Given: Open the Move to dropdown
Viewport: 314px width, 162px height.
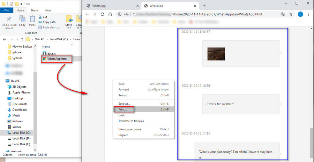Looking at the screenshot, I should pos(69,22).
